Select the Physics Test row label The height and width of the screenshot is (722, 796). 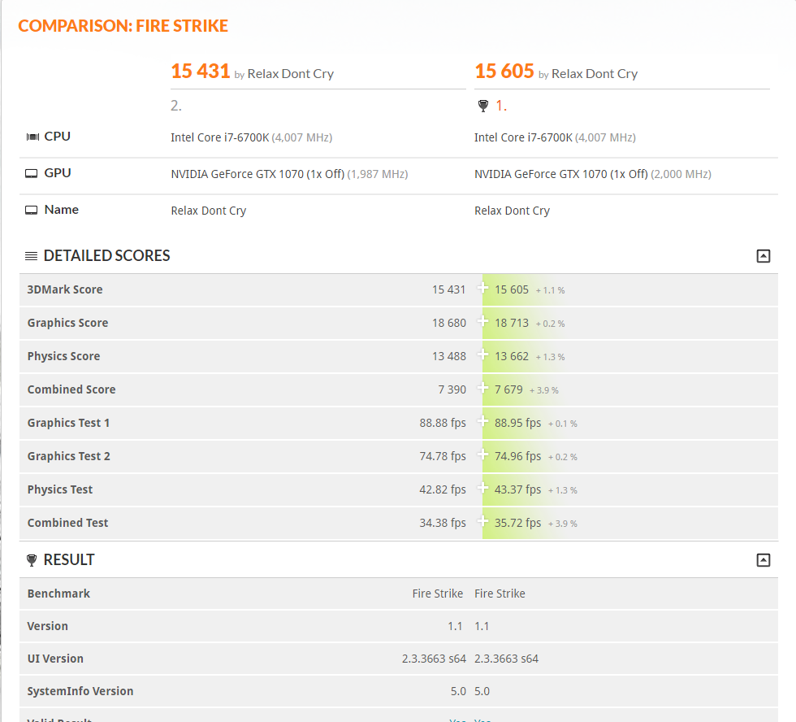(x=60, y=489)
